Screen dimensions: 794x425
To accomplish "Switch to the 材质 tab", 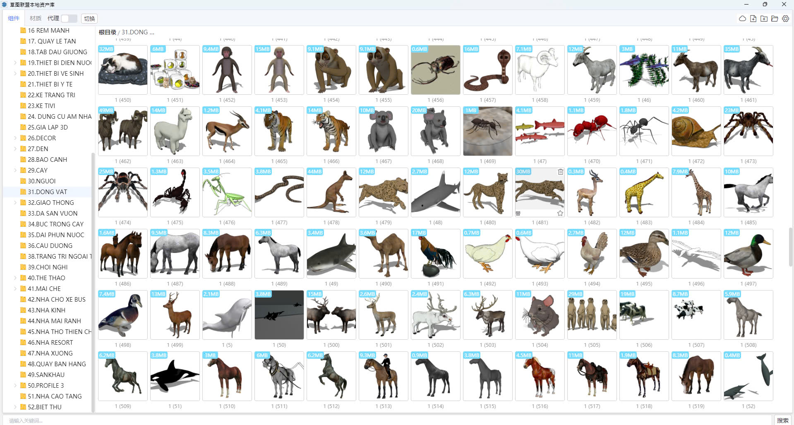I will pos(36,19).
